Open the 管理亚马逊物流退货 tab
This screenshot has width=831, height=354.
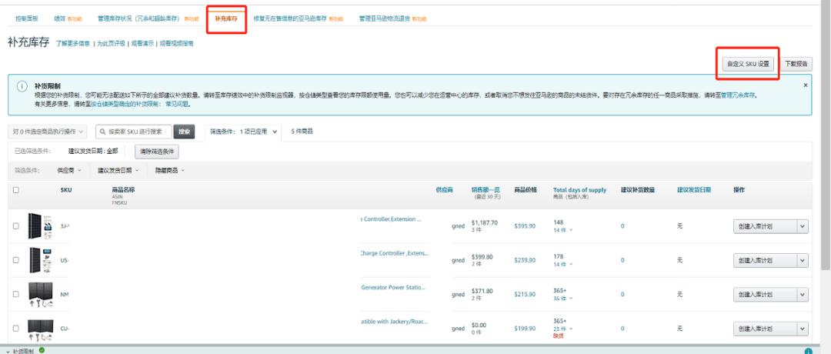(385, 17)
